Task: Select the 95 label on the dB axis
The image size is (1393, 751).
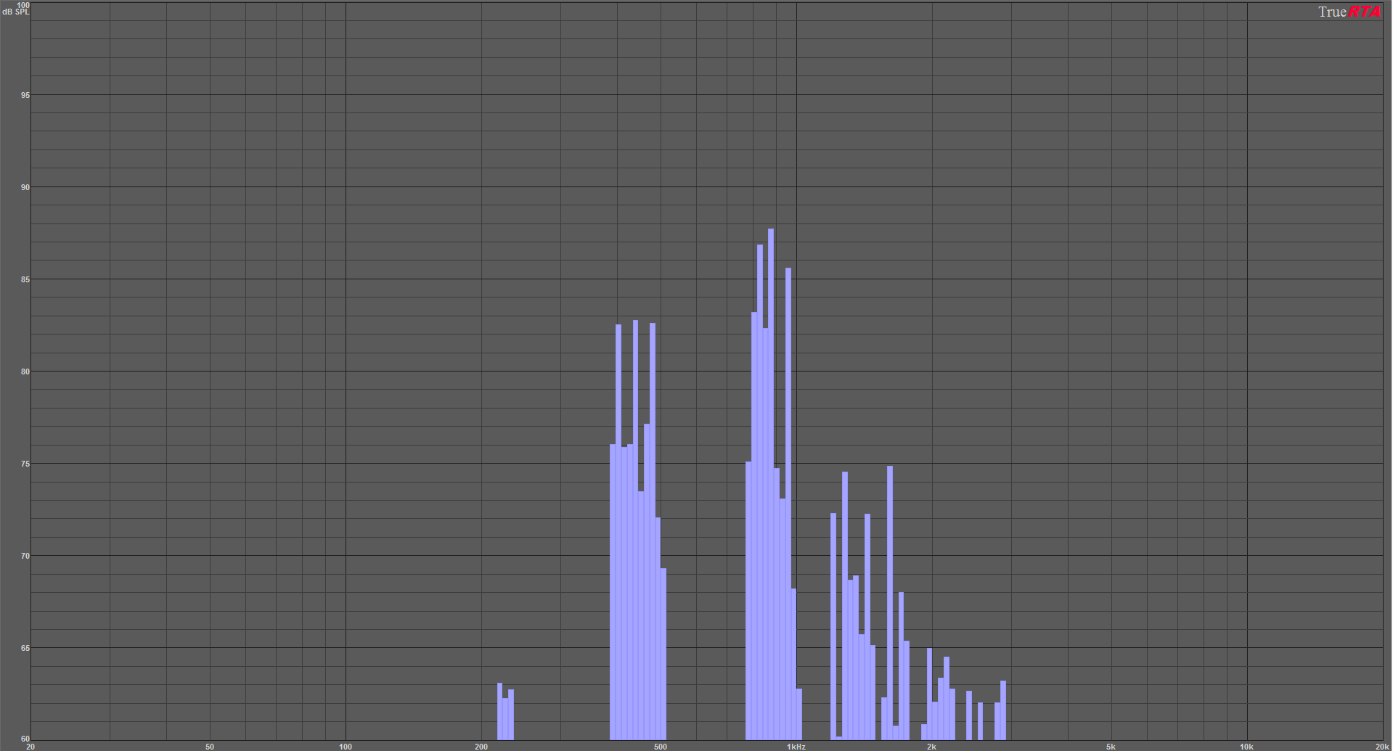Action: click(25, 95)
